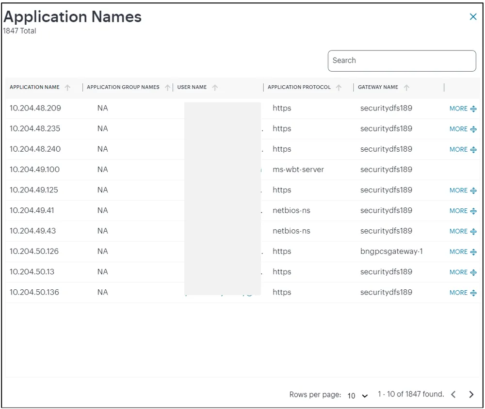Screen dimensions: 485x409
Task: Select application name 10.204.48.235
Action: click(35, 128)
